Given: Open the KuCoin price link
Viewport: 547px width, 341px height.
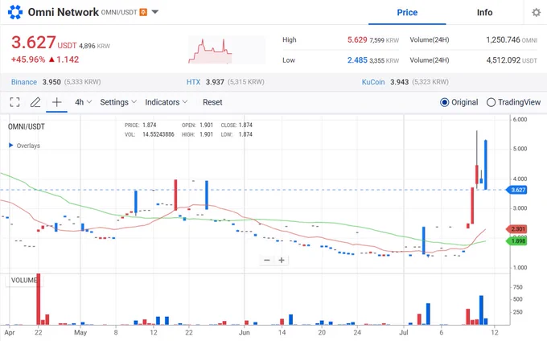Looking at the screenshot, I should pyautogui.click(x=373, y=82).
